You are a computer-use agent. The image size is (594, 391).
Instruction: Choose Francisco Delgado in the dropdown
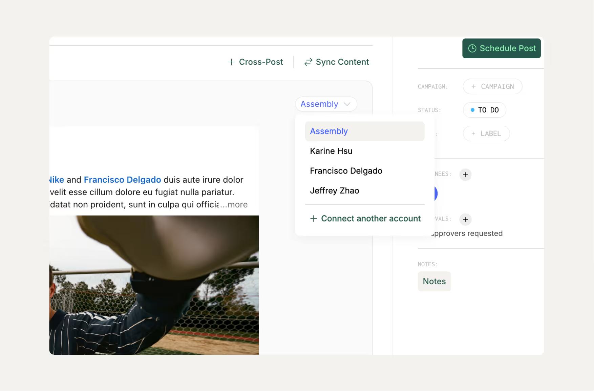365,171
